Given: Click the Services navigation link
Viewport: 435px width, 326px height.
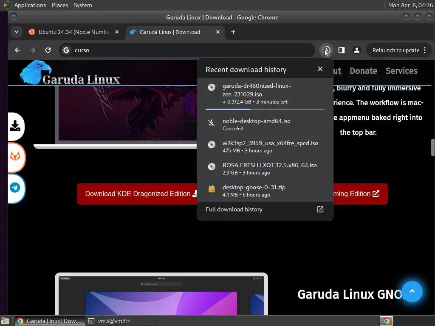Looking at the screenshot, I should (x=401, y=71).
